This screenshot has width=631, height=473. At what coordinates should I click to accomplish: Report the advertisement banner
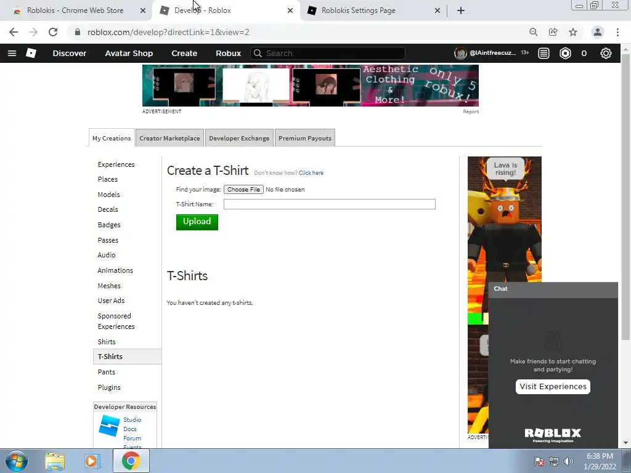click(x=470, y=112)
